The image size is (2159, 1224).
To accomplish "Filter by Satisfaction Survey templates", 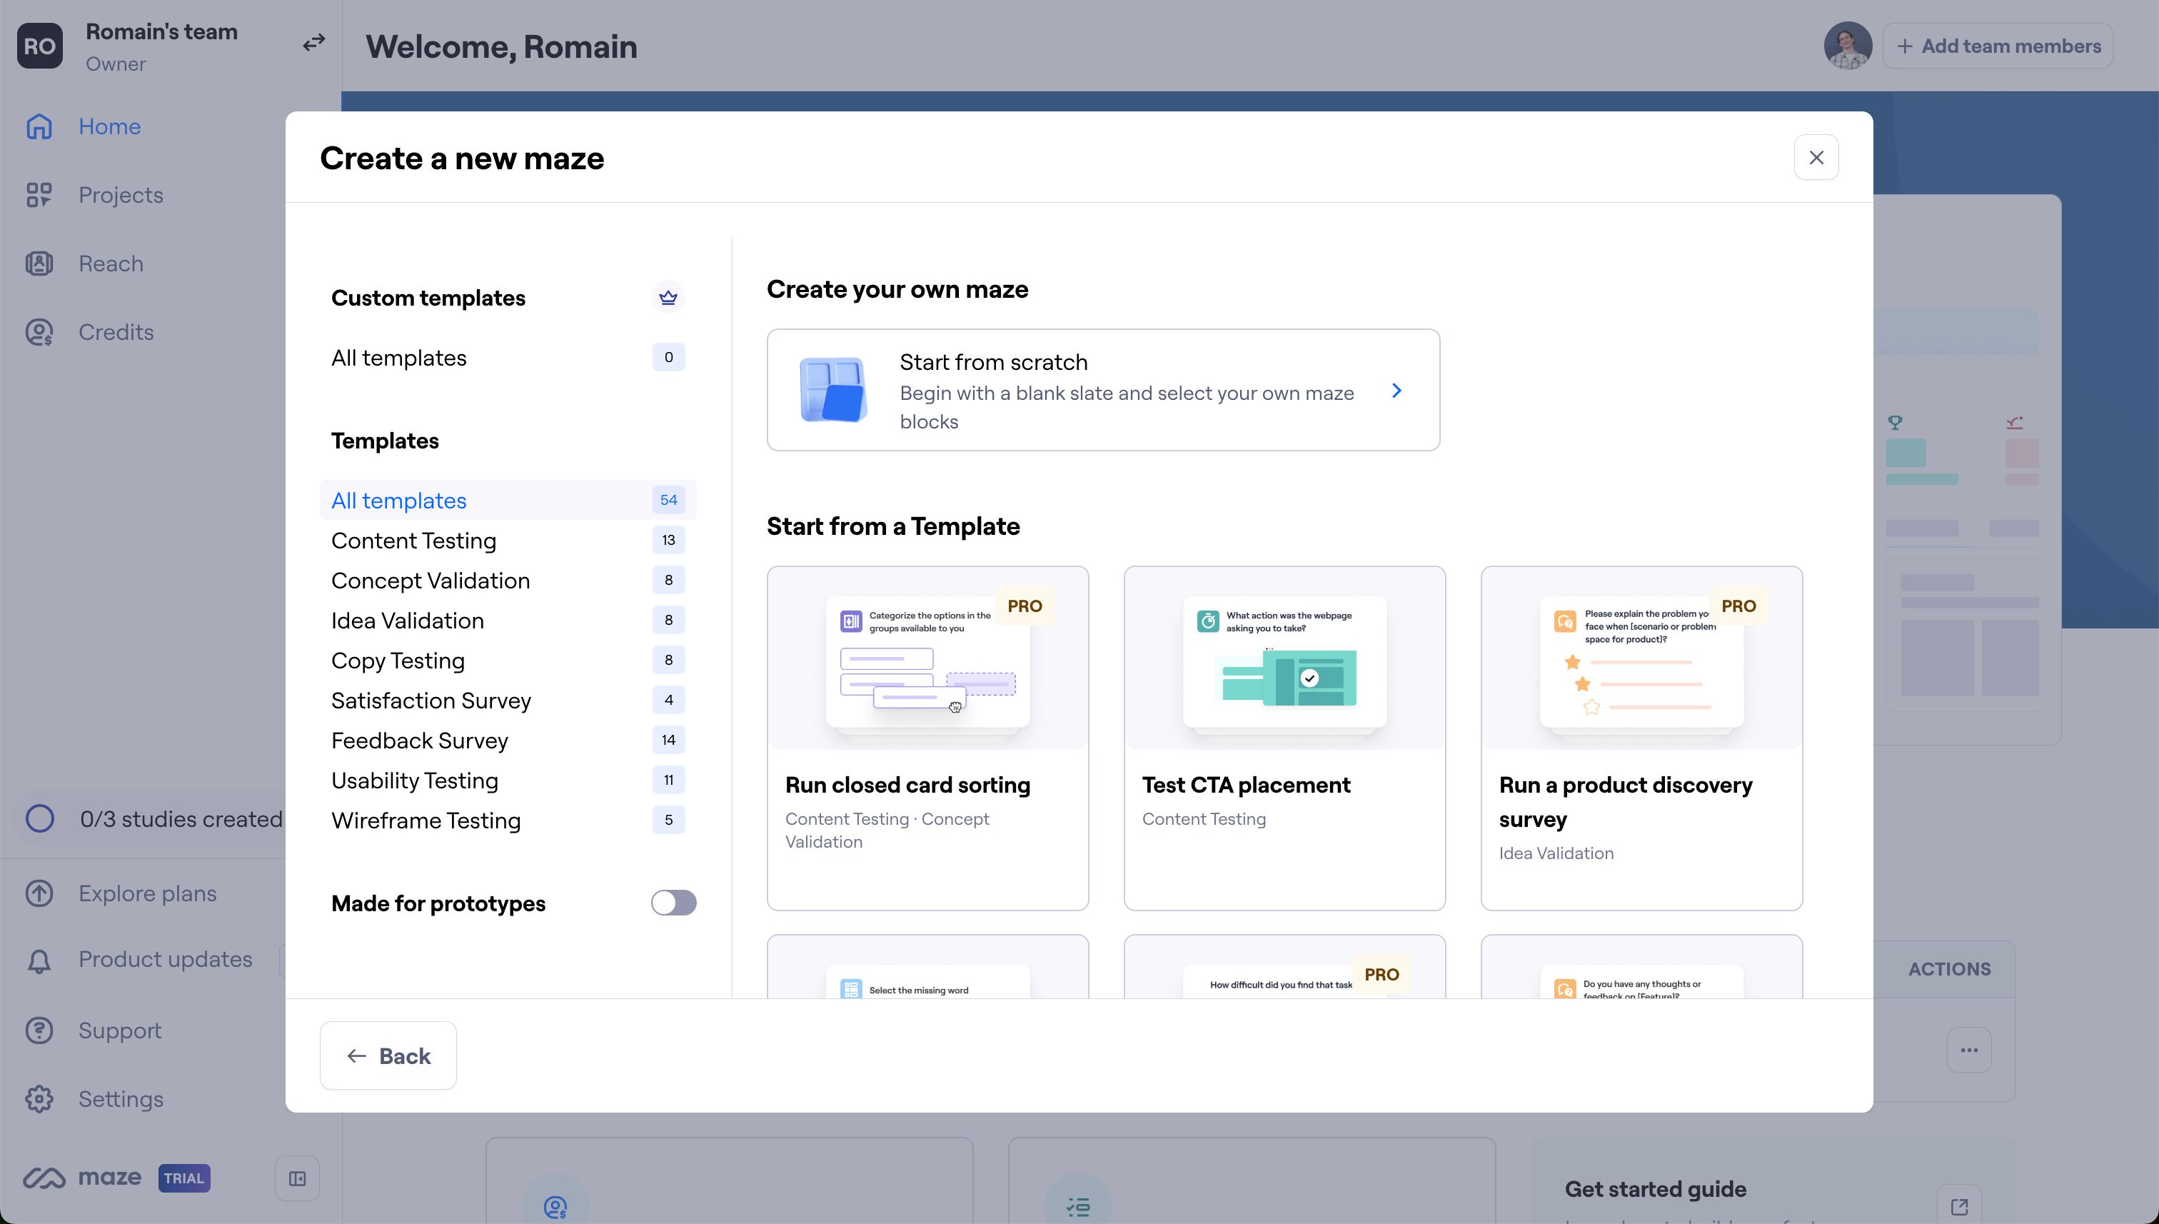I will tap(508, 701).
